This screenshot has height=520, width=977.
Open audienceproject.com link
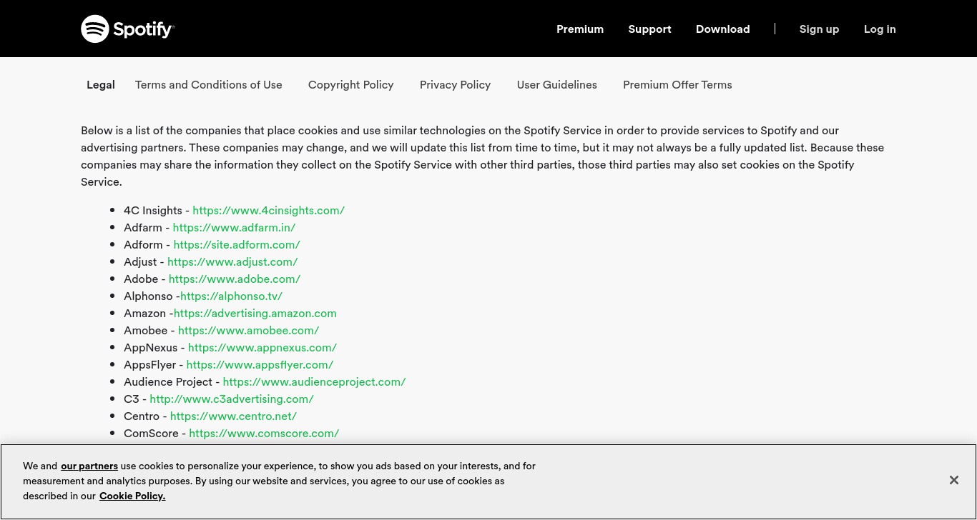pos(315,381)
